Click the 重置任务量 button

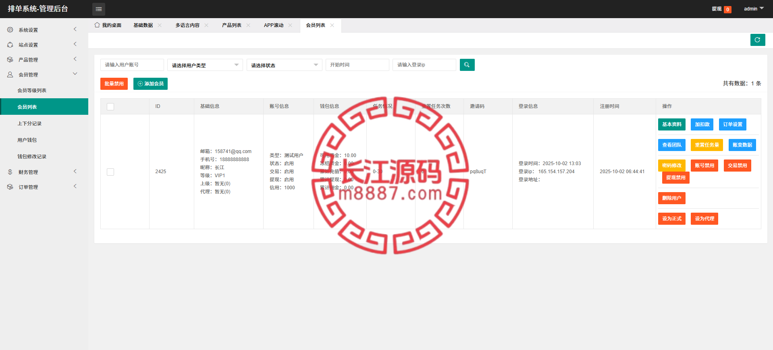pyautogui.click(x=707, y=145)
